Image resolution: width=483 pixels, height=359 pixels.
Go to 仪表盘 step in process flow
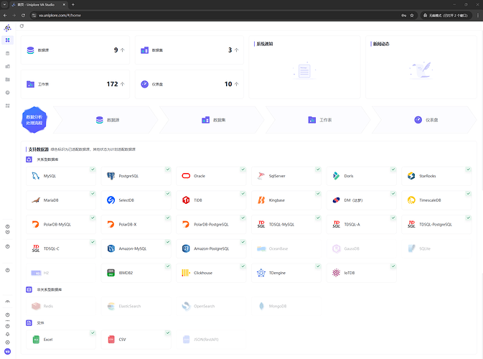coord(424,120)
